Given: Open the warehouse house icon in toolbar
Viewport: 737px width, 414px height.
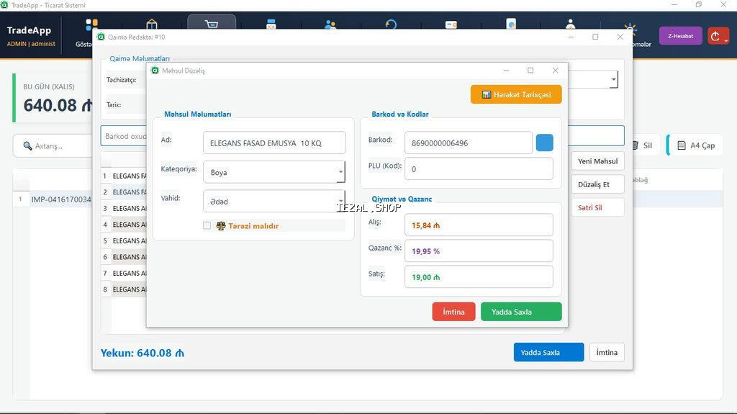Looking at the screenshot, I should tap(151, 23).
